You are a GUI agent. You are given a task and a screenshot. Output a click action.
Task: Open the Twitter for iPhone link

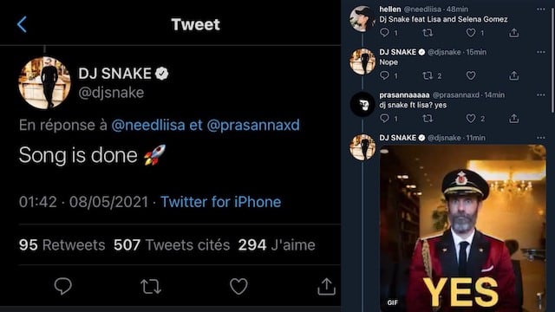[x=221, y=202]
